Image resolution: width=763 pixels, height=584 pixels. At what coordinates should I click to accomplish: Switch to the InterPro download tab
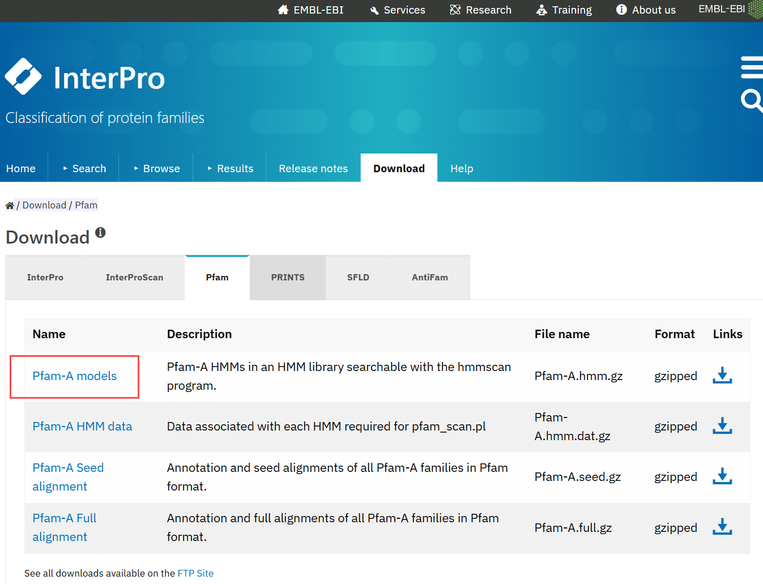coord(45,278)
